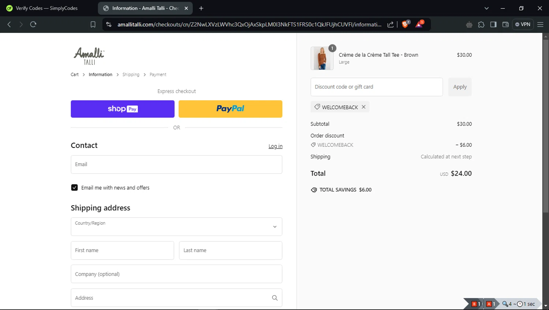Click Discount code or gift card field
The image size is (549, 310).
[x=377, y=87]
